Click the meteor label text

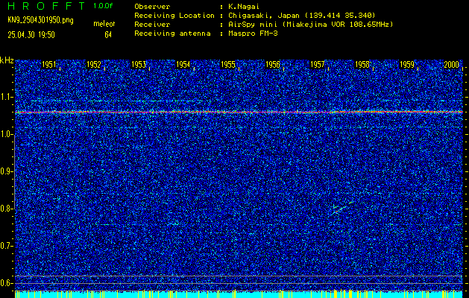click(104, 24)
